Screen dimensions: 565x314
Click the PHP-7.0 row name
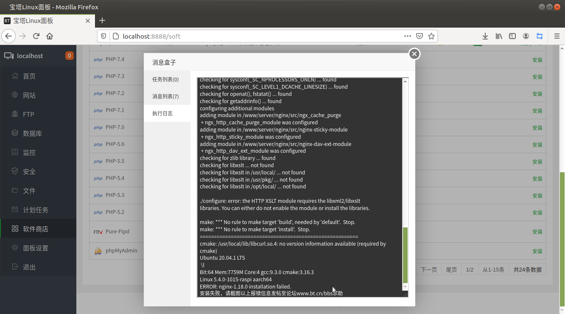click(115, 127)
